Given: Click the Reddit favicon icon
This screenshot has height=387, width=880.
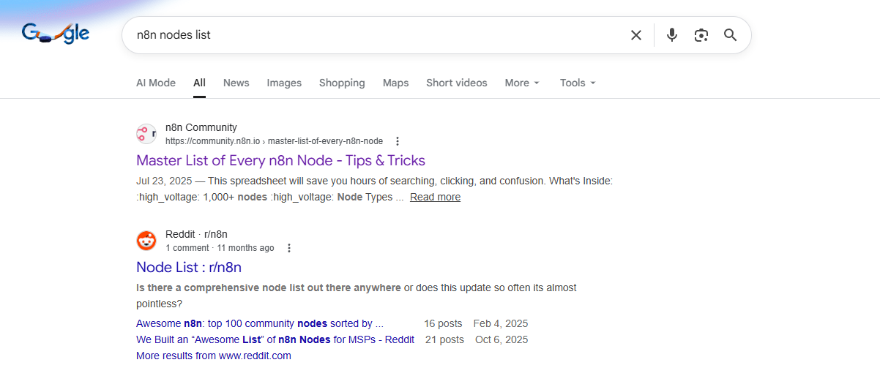Looking at the screenshot, I should pyautogui.click(x=146, y=241).
